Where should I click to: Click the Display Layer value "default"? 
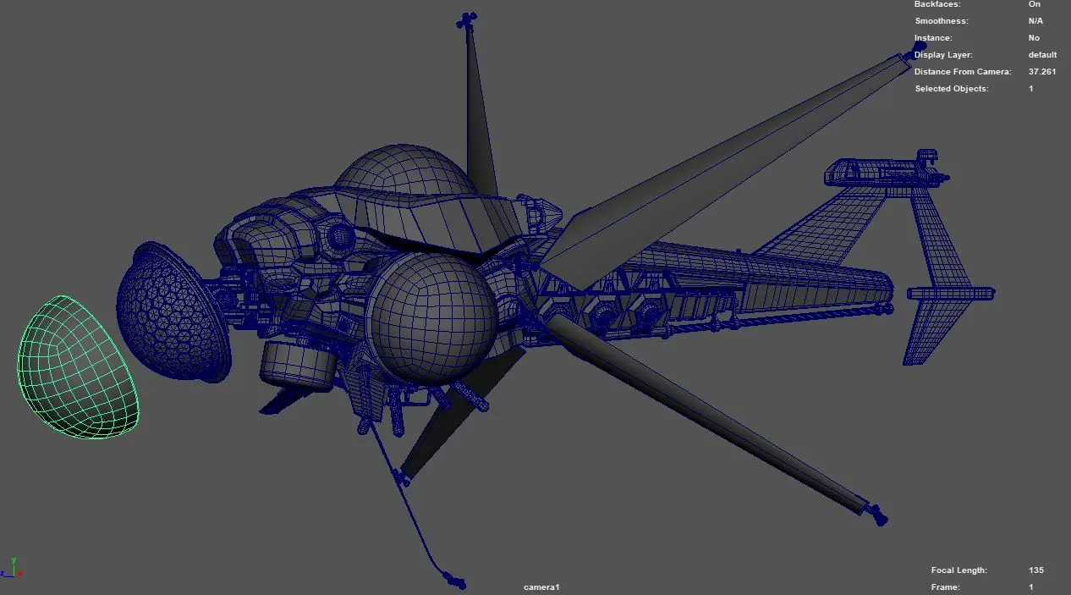pos(1042,55)
